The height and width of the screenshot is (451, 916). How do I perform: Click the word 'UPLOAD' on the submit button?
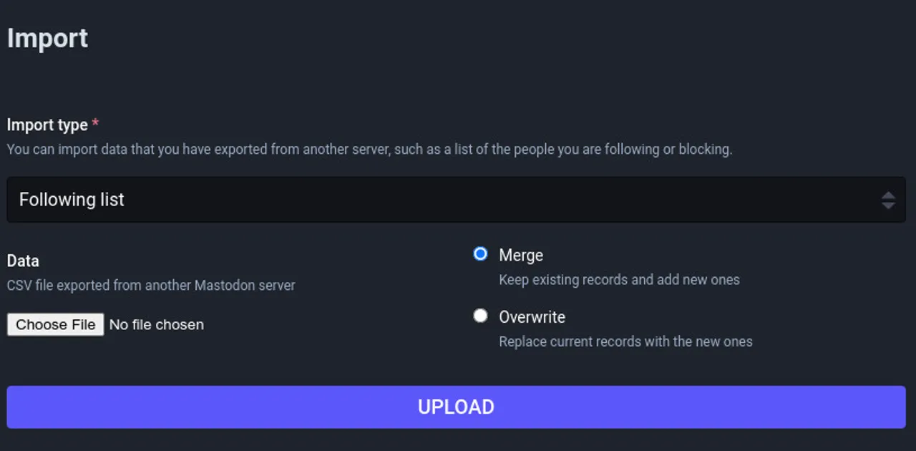pos(456,407)
